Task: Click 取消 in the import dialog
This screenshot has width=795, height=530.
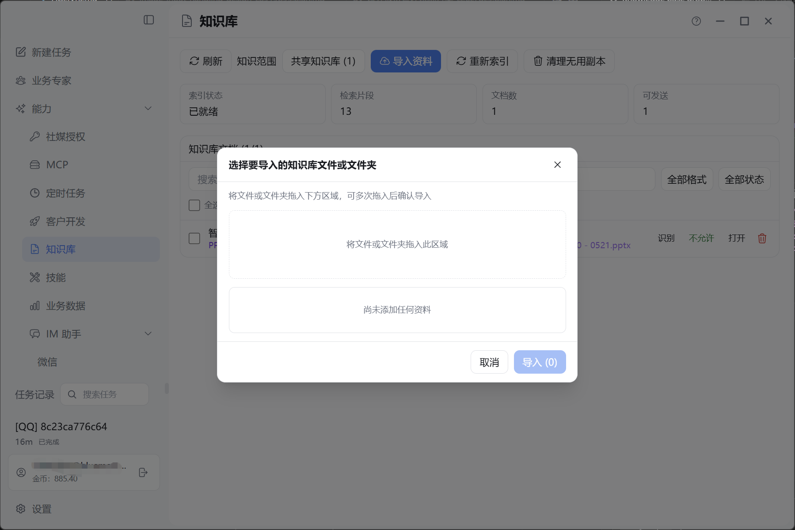Action: pyautogui.click(x=489, y=362)
